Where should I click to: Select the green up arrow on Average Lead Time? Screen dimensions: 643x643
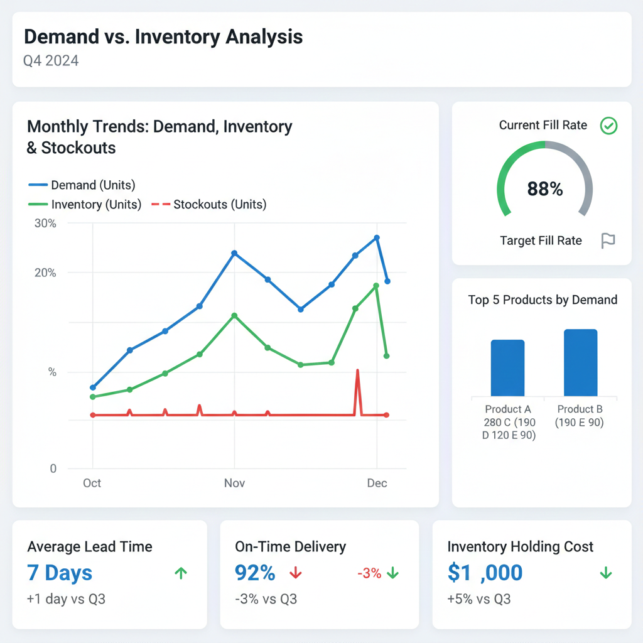coord(181,573)
